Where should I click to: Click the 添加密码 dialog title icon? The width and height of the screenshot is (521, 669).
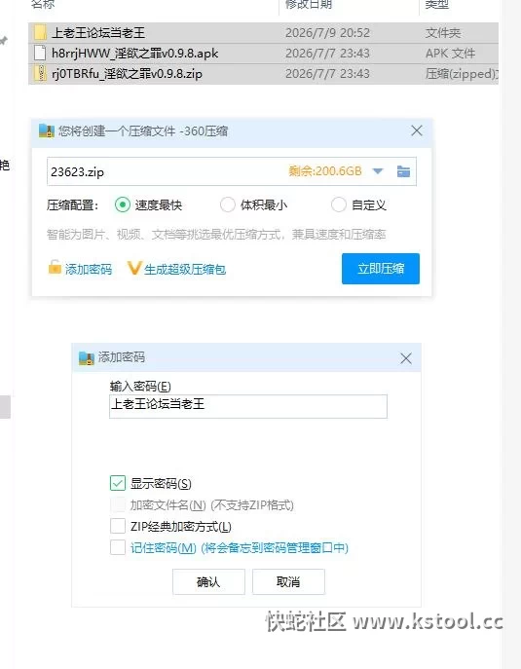[87, 358]
